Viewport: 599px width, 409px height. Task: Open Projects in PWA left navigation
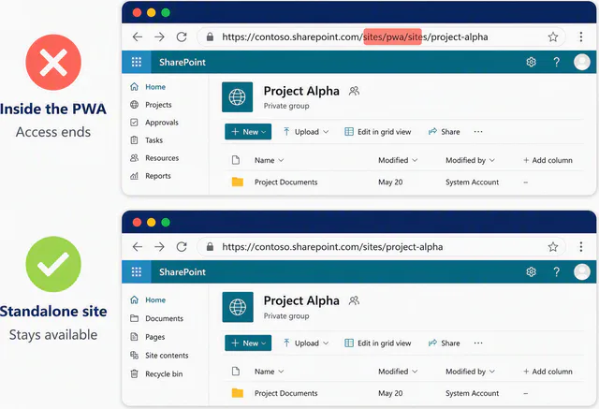(151, 105)
